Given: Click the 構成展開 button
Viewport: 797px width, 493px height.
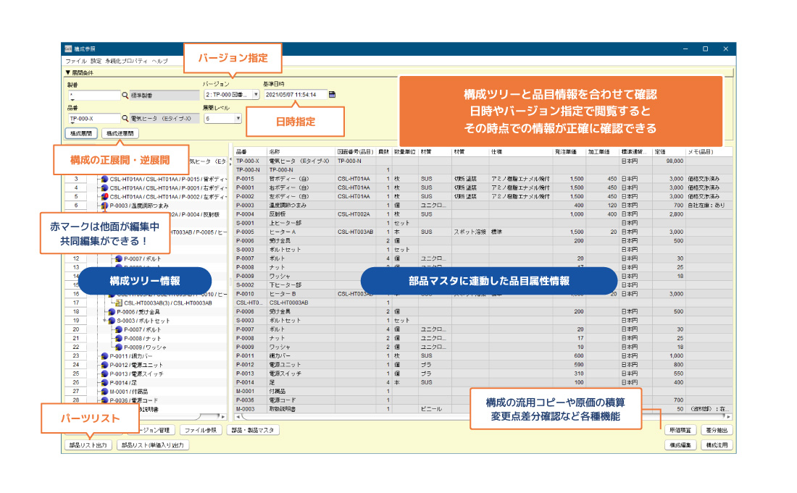Looking at the screenshot, I should (x=80, y=133).
